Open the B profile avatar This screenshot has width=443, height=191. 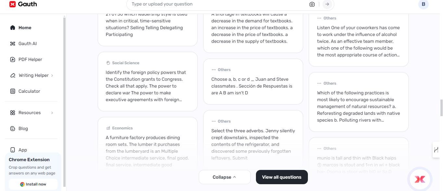pyautogui.click(x=423, y=4)
